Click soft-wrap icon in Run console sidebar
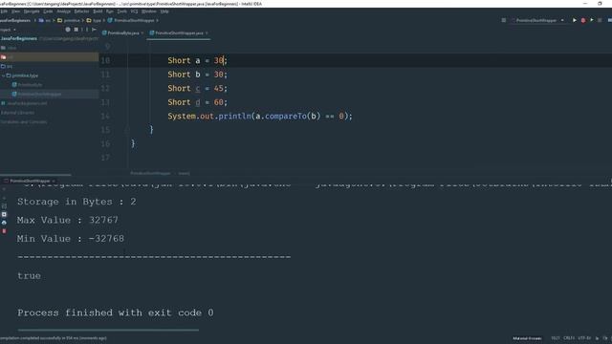This screenshot has width=612, height=344. 4,206
